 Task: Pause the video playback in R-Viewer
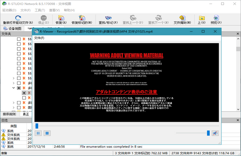pyautogui.click(x=39, y=133)
